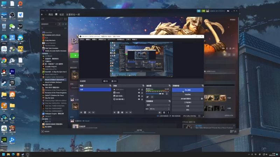280x157 pixels.
Task: Pop out the scene transitions dock
Action: (169, 101)
